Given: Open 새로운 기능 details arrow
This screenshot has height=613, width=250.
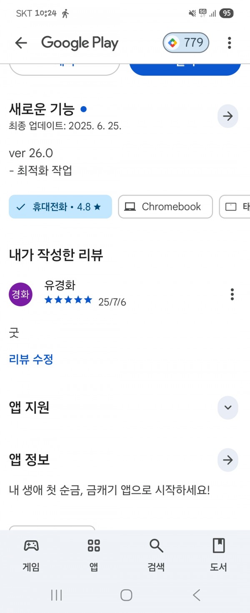Looking at the screenshot, I should coord(228,116).
